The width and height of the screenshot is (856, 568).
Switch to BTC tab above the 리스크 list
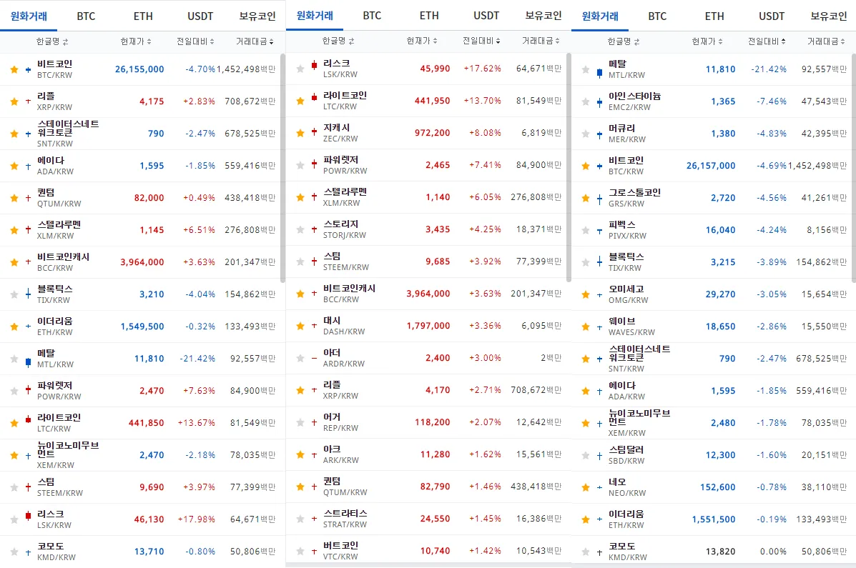click(x=372, y=16)
